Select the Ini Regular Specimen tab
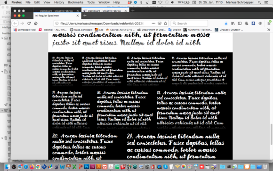273x171 pixels. (x=57, y=16)
